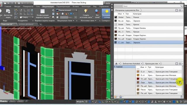Open the Поверхность ribbon tab

point(28,6)
